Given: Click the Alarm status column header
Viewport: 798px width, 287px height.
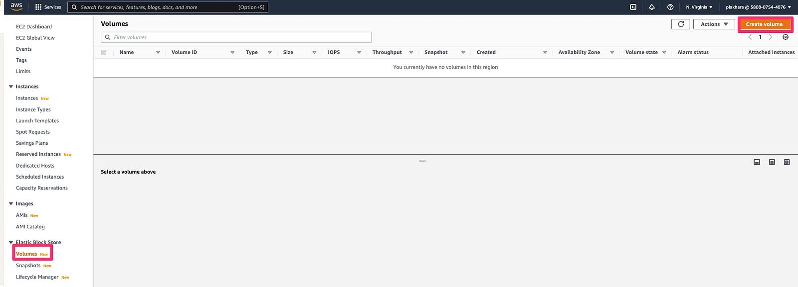Looking at the screenshot, I should [x=693, y=52].
